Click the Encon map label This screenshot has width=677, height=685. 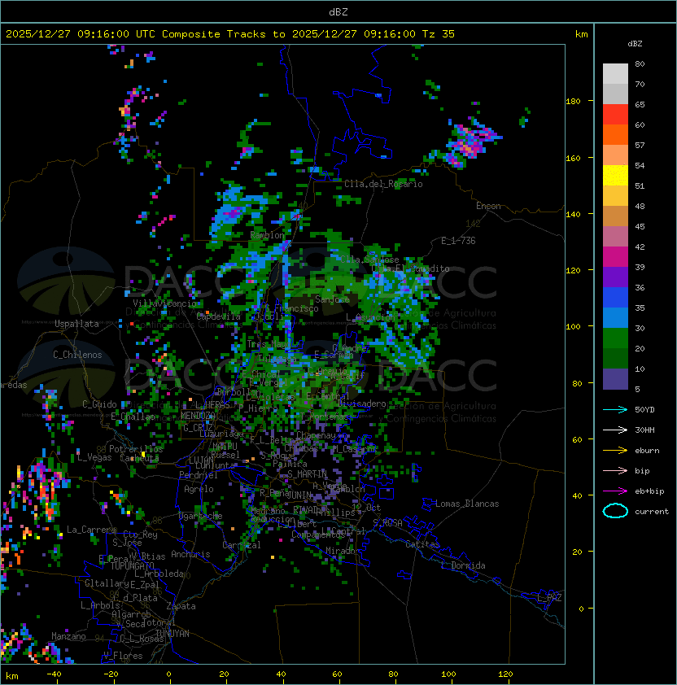click(488, 206)
